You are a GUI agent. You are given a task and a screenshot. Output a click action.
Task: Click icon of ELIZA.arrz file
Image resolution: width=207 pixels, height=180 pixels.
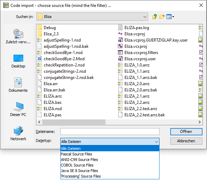click(40, 96)
